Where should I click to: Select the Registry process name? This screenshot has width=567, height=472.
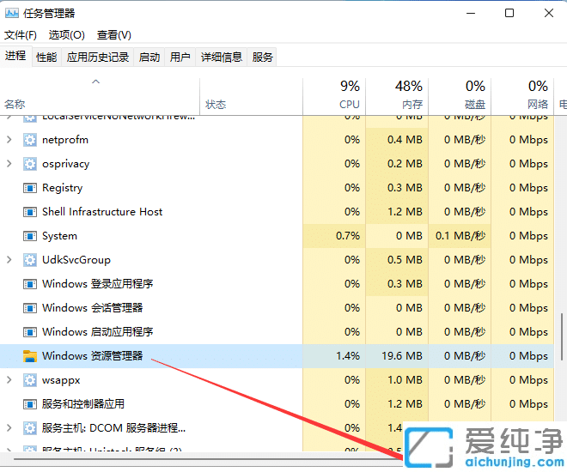click(x=62, y=188)
